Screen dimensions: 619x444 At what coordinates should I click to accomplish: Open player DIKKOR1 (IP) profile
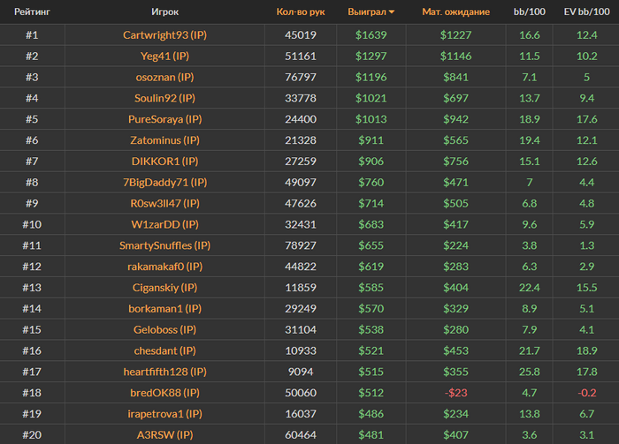165,162
